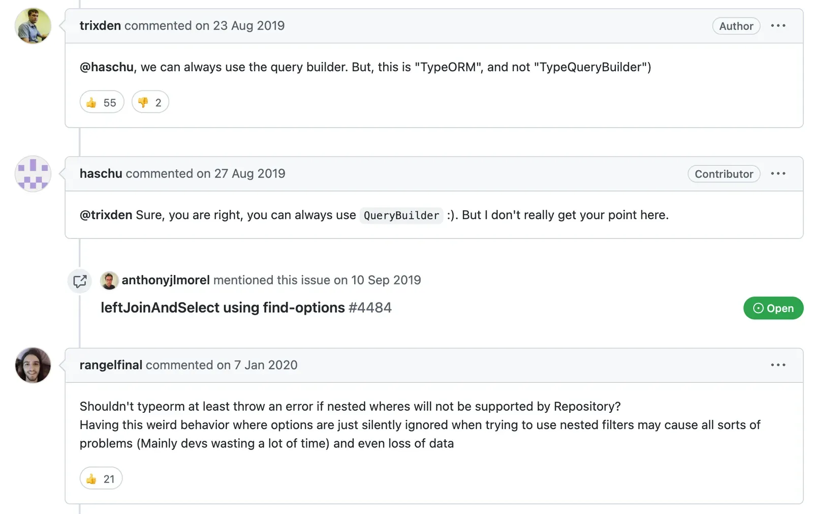Click the @haschu mention in comment
Screen dimensions: 813x514
[x=107, y=67]
